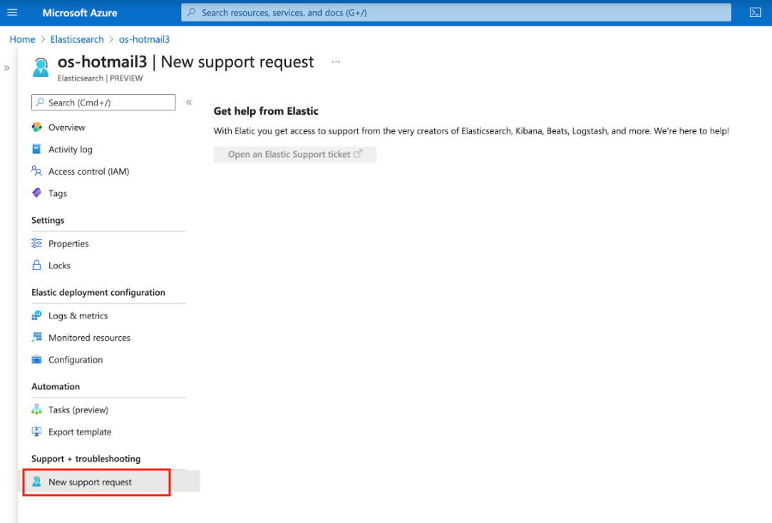
Task: Select Configuration menu item
Action: [76, 360]
